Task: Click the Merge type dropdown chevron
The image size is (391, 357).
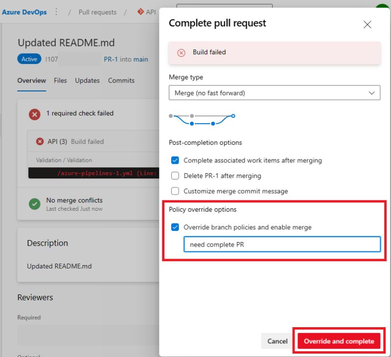Action: [371, 93]
